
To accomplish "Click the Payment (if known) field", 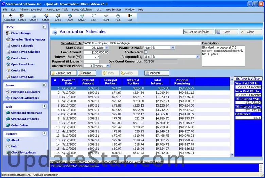I will [x=91, y=61].
